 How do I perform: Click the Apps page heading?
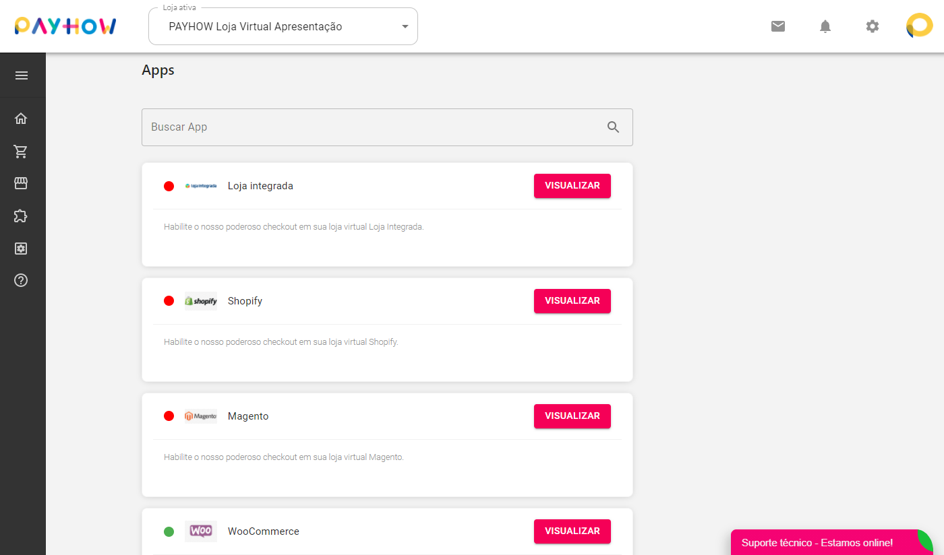(158, 70)
